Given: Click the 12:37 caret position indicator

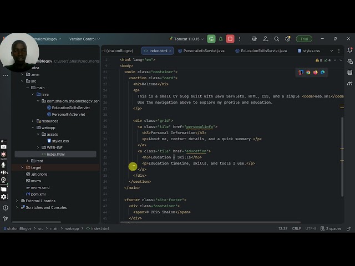Looking at the screenshot, I should coord(283,229).
